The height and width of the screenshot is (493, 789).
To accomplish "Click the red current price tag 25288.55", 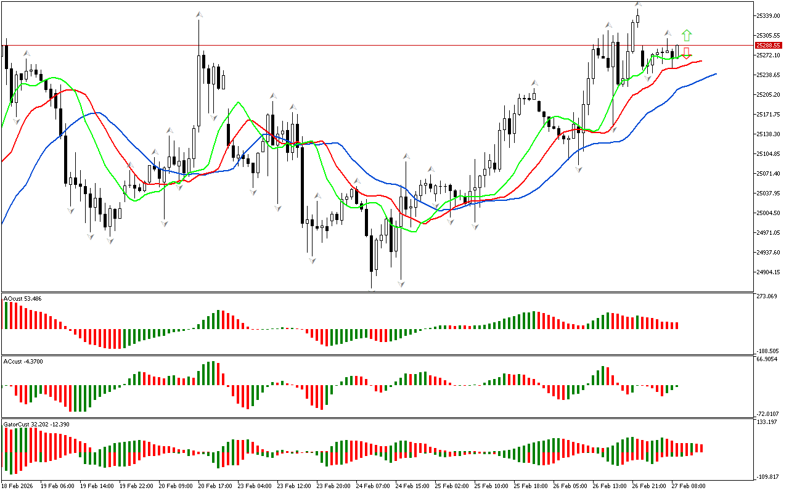I will pyautogui.click(x=767, y=45).
